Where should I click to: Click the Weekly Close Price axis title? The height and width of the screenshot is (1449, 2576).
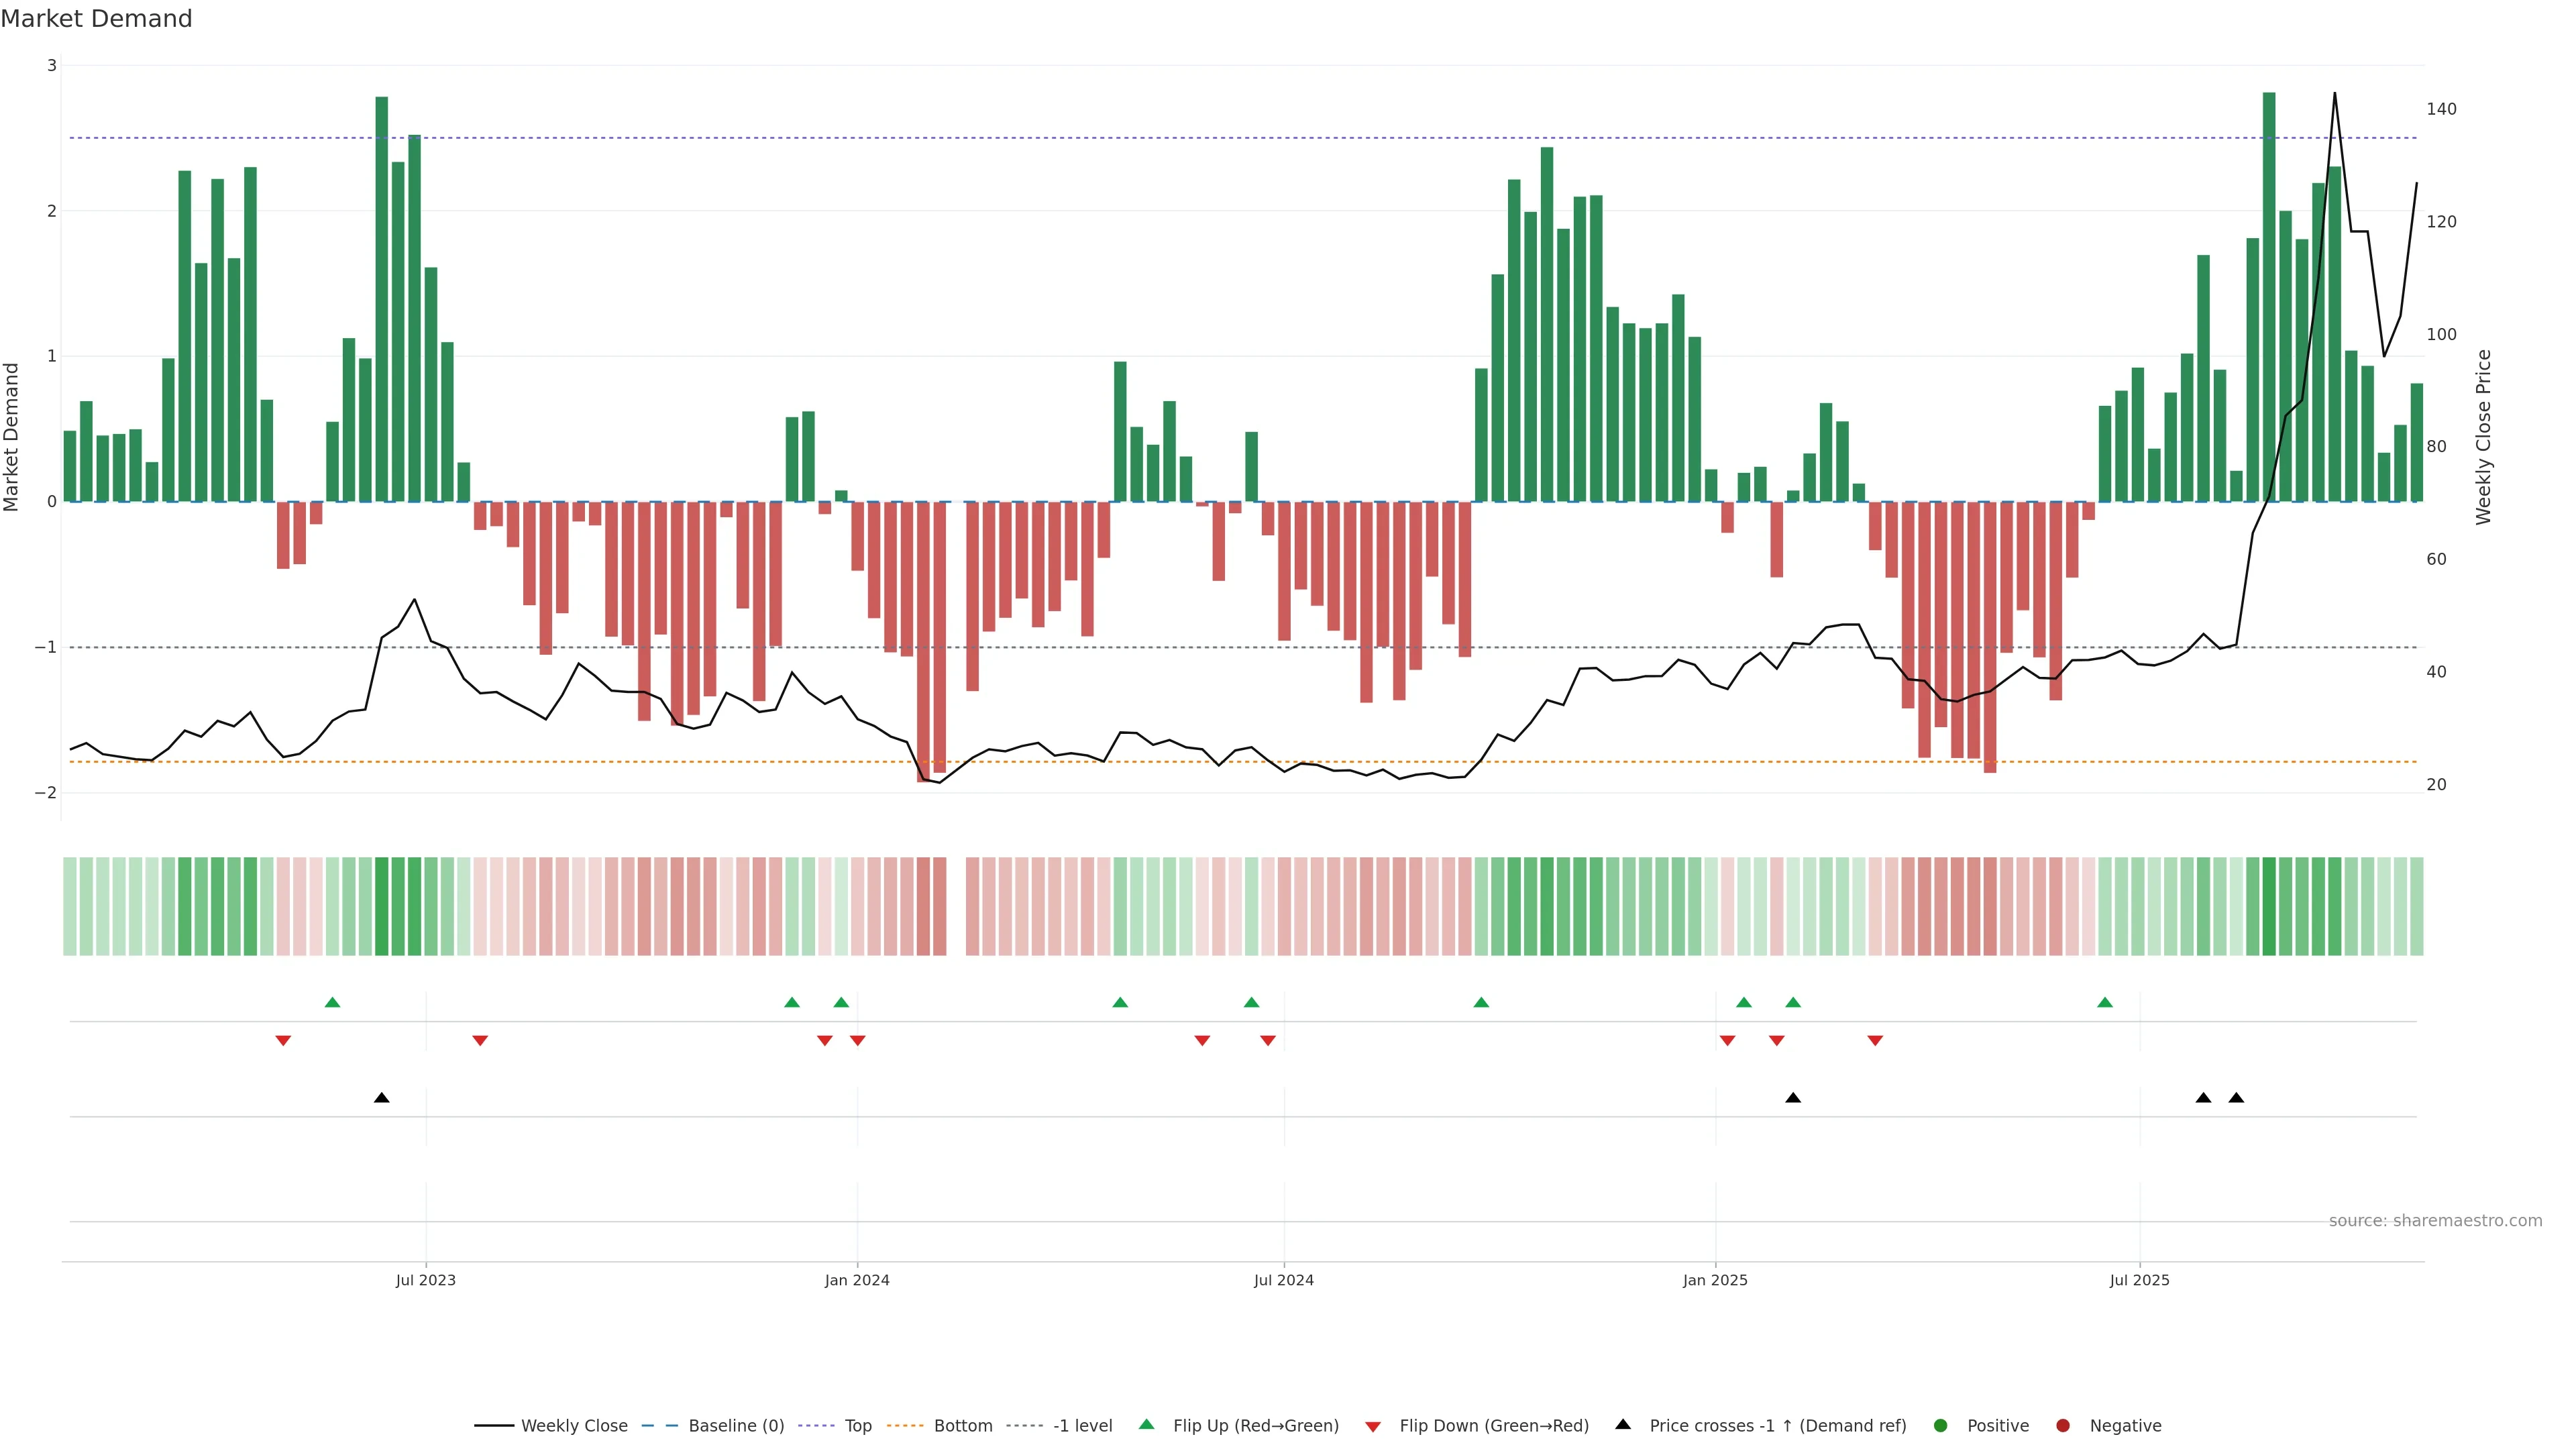[x=2484, y=437]
